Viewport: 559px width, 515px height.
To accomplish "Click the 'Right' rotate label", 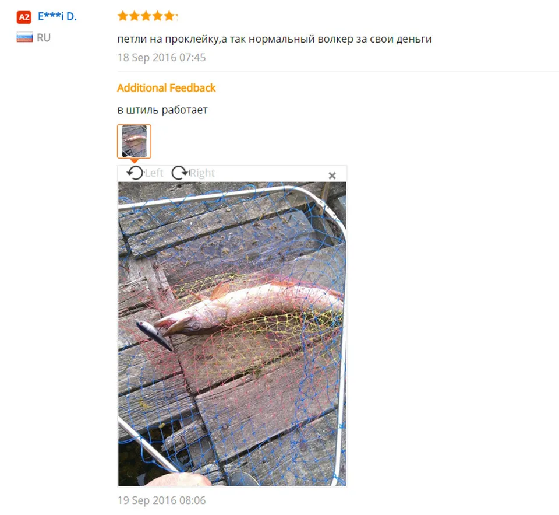I will pos(202,173).
